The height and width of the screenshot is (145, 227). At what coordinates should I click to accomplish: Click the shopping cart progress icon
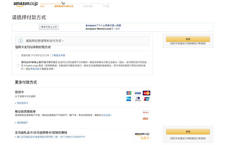click(x=63, y=3)
